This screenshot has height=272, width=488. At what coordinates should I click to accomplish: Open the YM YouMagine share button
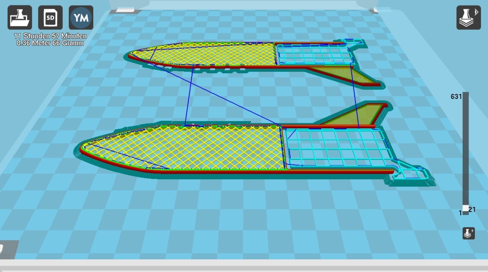81,17
